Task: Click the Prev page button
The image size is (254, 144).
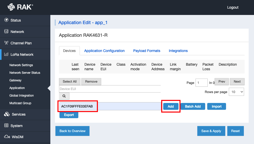Action: 222,82
